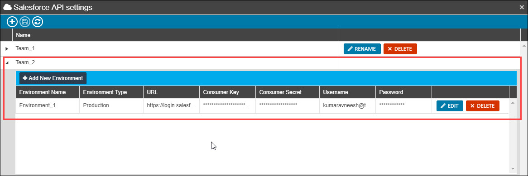Viewport: 528px width, 176px height.
Task: Click Add New Environment button
Action: 53,78
